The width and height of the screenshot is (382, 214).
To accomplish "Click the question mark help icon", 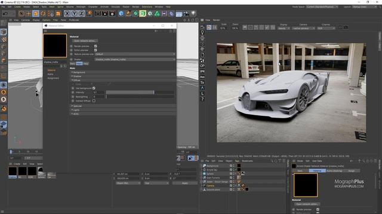I will pos(202,99).
